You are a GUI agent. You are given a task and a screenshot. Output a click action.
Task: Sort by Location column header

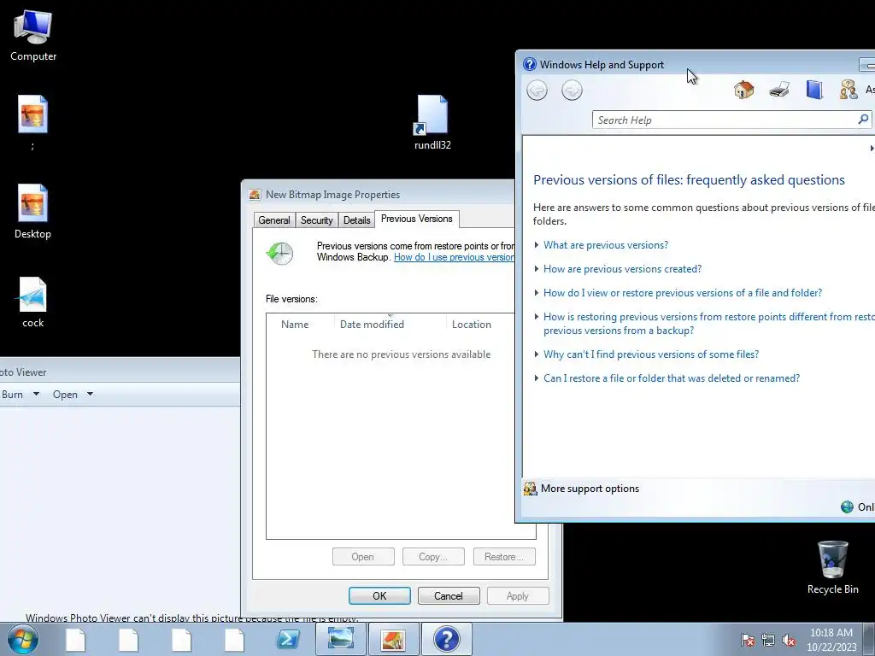480,324
